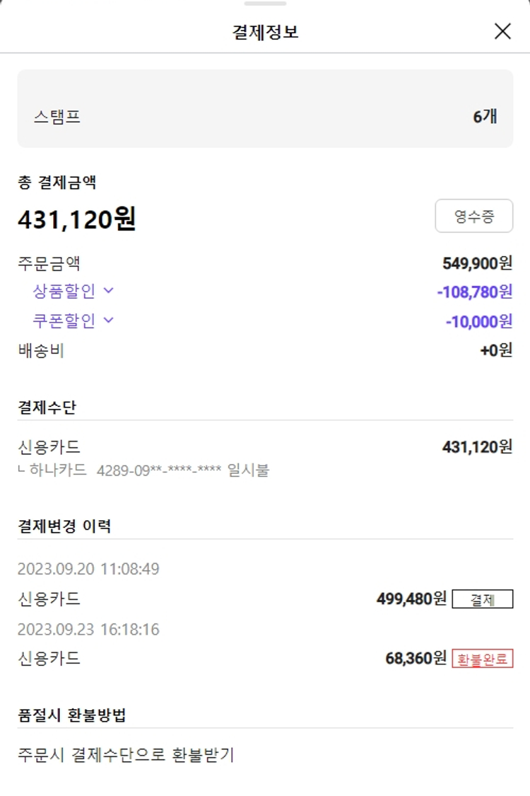530x796 pixels.
Task: Click the 6개 stamp count
Action: click(485, 117)
